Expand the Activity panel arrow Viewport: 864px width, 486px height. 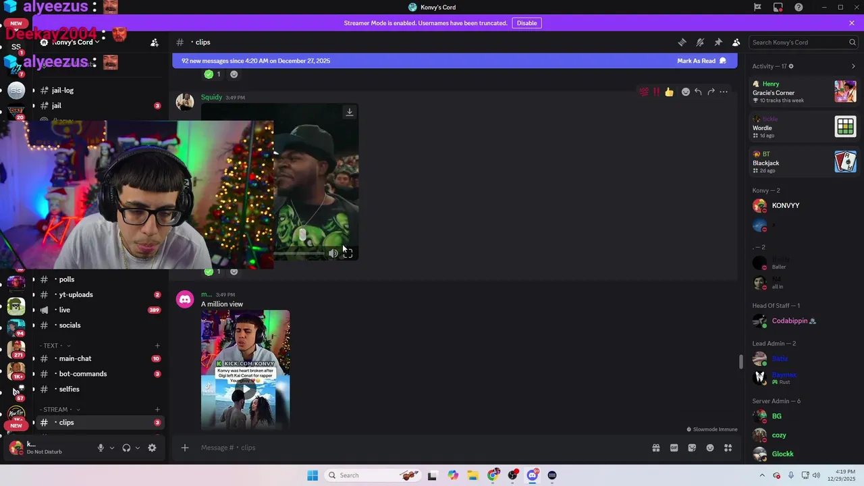coord(853,66)
